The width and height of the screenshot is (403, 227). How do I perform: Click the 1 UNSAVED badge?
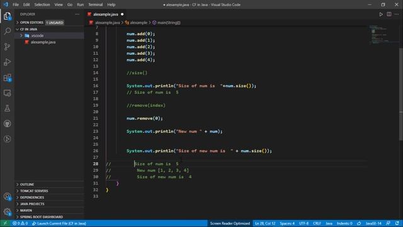(x=55, y=23)
